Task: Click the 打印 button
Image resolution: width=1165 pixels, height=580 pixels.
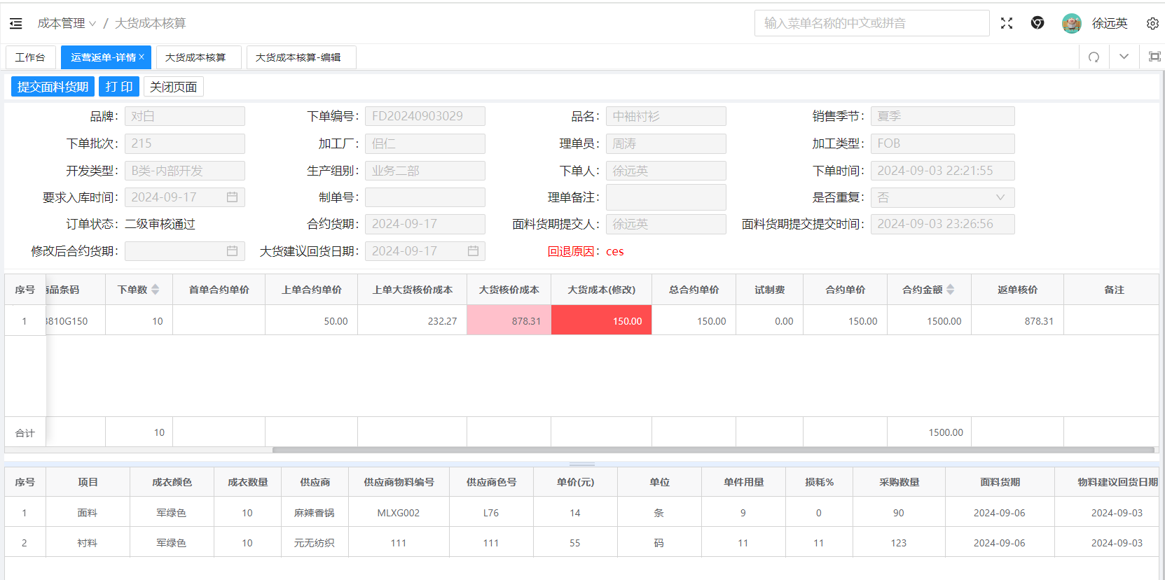Action: (119, 87)
